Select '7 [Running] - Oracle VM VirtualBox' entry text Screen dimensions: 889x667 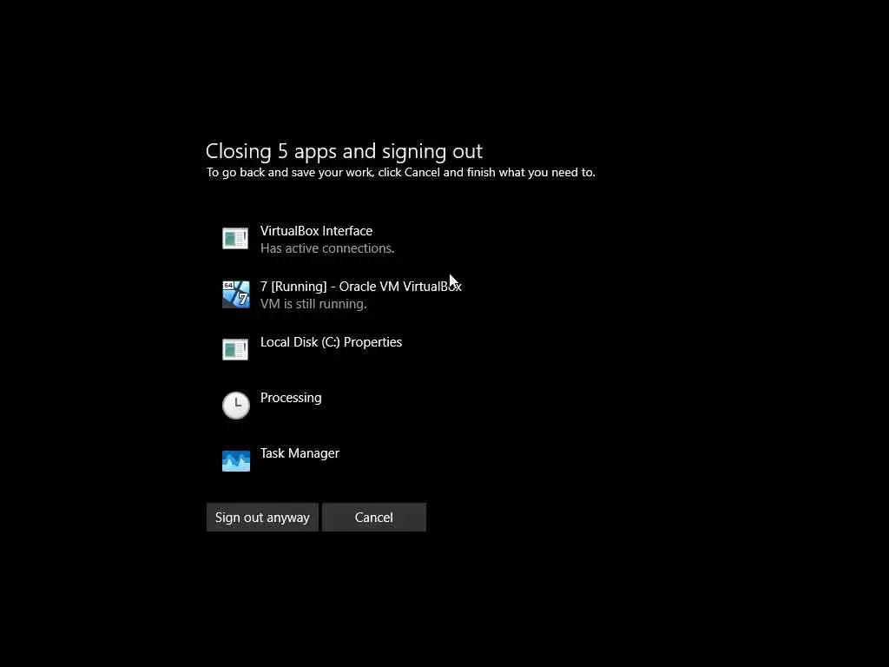360,287
